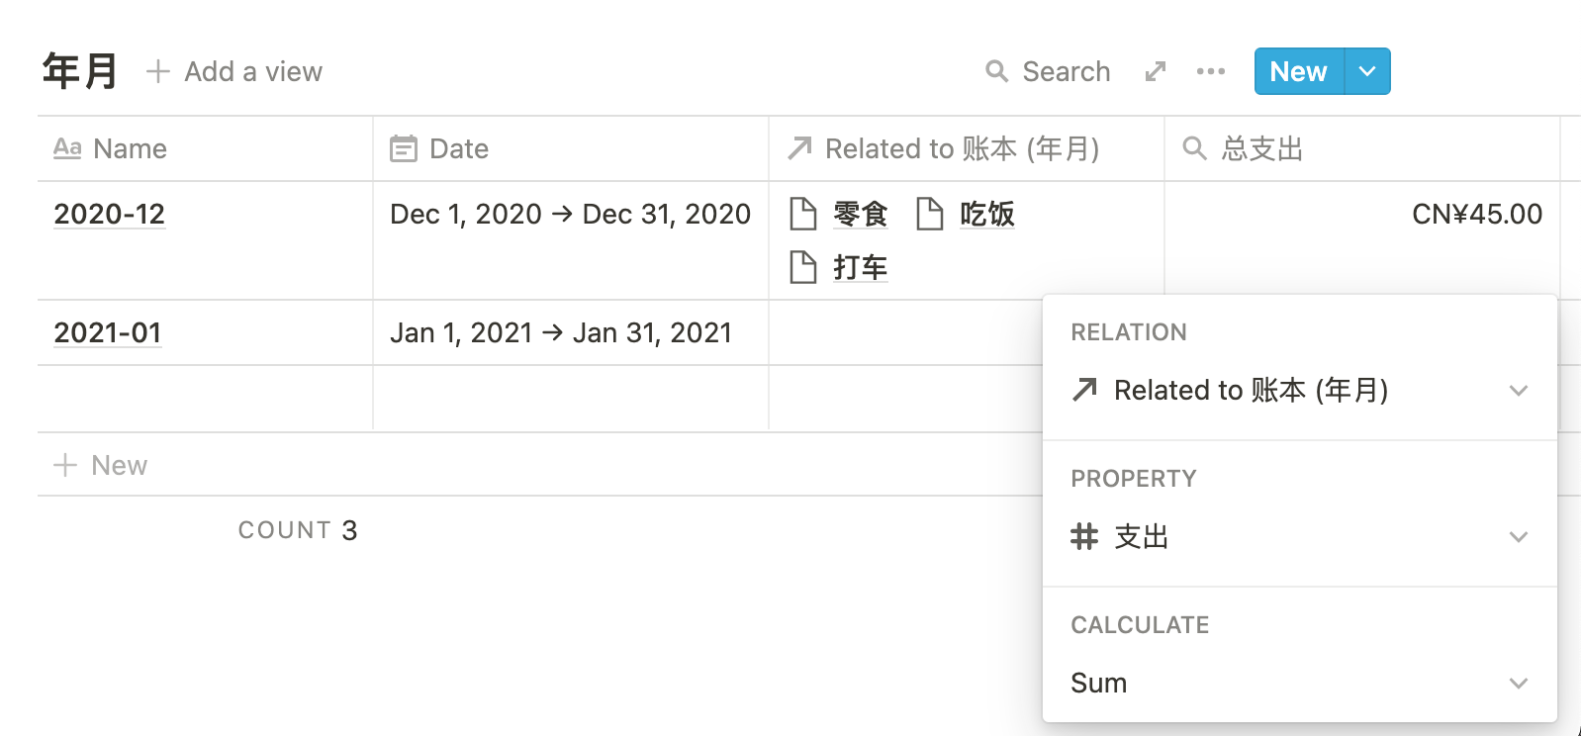Screen dimensions: 1581x736
Task: Open the 零食 page link
Action: click(x=859, y=214)
